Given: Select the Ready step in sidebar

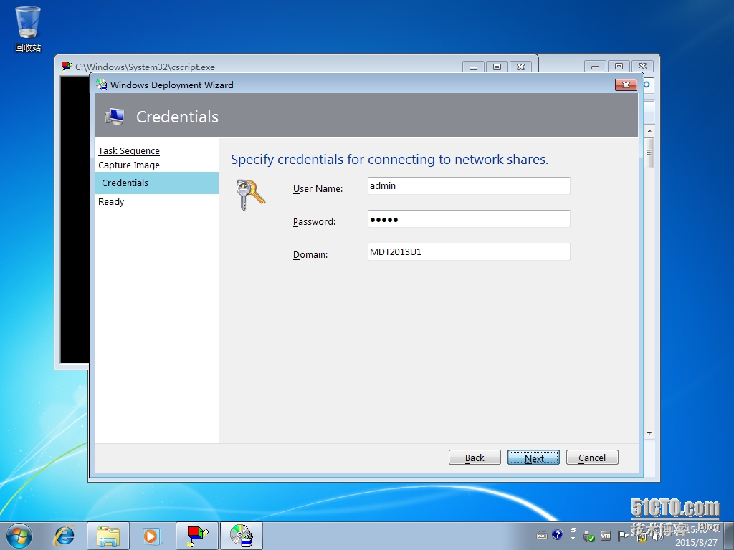Looking at the screenshot, I should click(x=111, y=201).
